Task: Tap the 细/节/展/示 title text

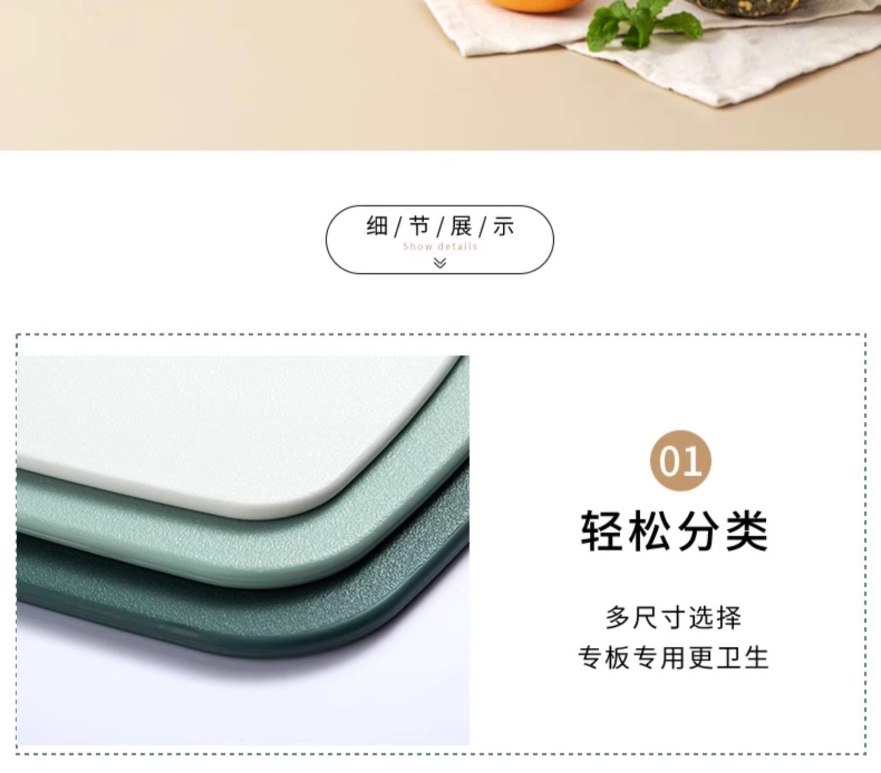Action: [440, 226]
